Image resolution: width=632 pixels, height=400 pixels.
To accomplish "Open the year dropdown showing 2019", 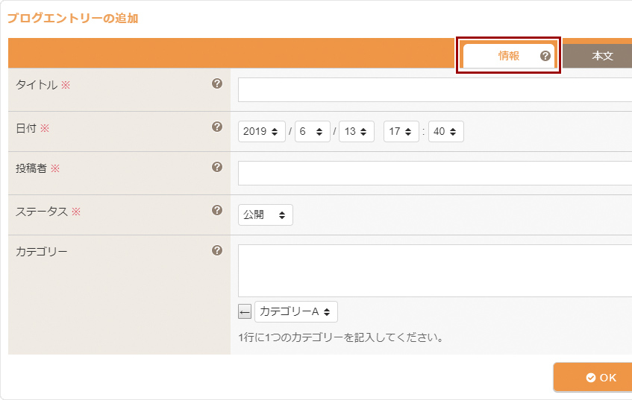I will coord(262,132).
